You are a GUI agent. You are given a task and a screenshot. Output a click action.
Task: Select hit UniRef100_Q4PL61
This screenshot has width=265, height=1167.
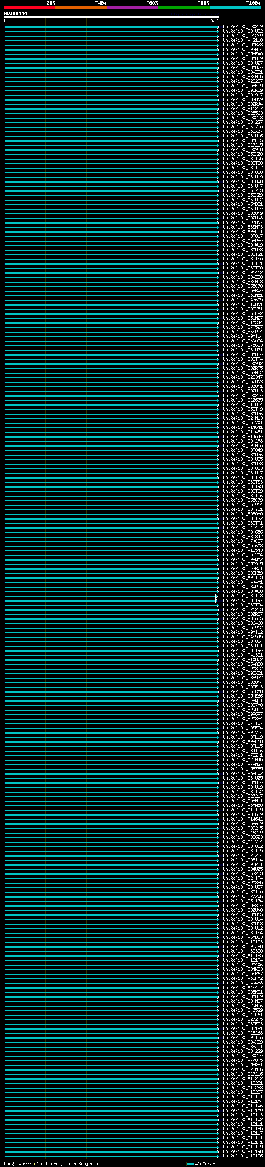click(243, 1015)
